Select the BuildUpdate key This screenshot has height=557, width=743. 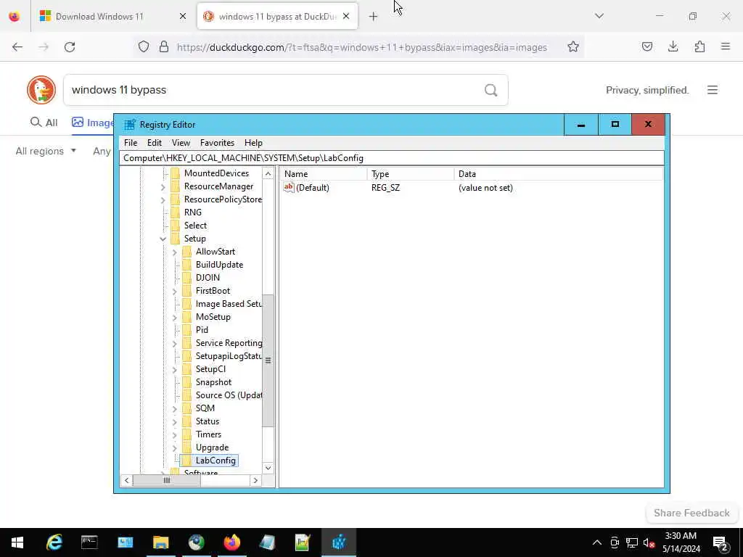[219, 265]
